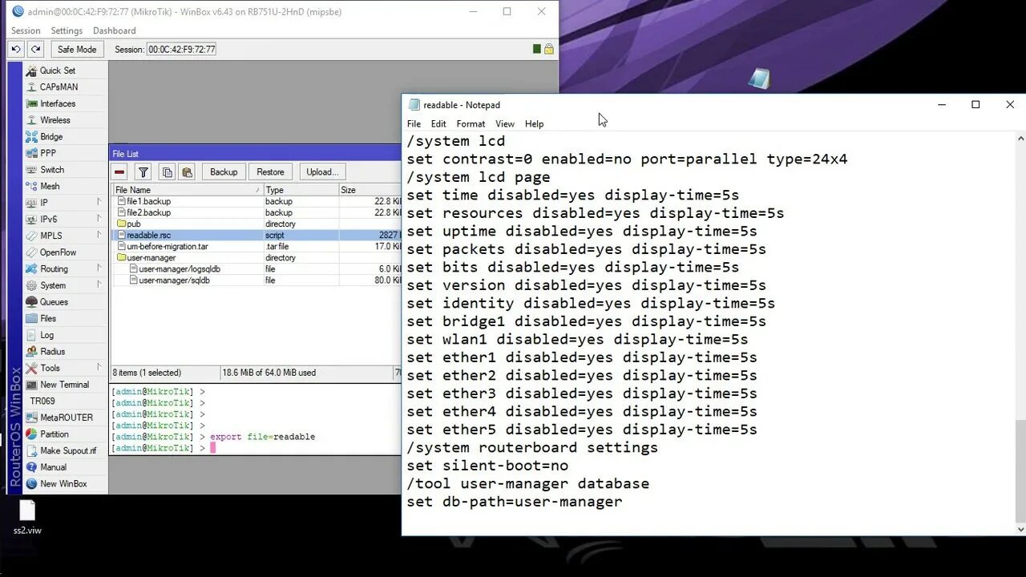The width and height of the screenshot is (1026, 577).
Task: Select user-manager/sqldb file
Action: pyautogui.click(x=256, y=280)
